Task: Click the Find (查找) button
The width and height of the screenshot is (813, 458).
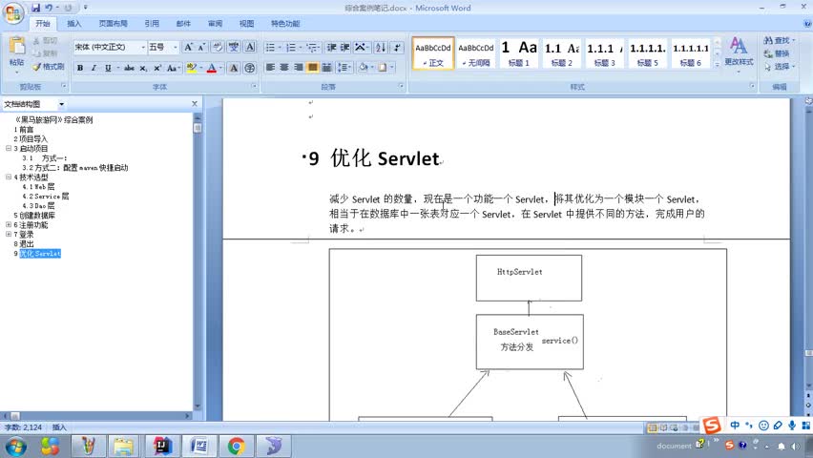Action: 779,40
